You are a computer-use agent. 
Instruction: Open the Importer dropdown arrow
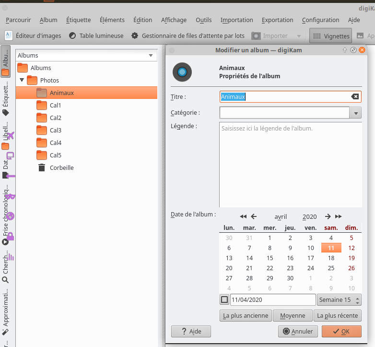pyautogui.click(x=299, y=36)
